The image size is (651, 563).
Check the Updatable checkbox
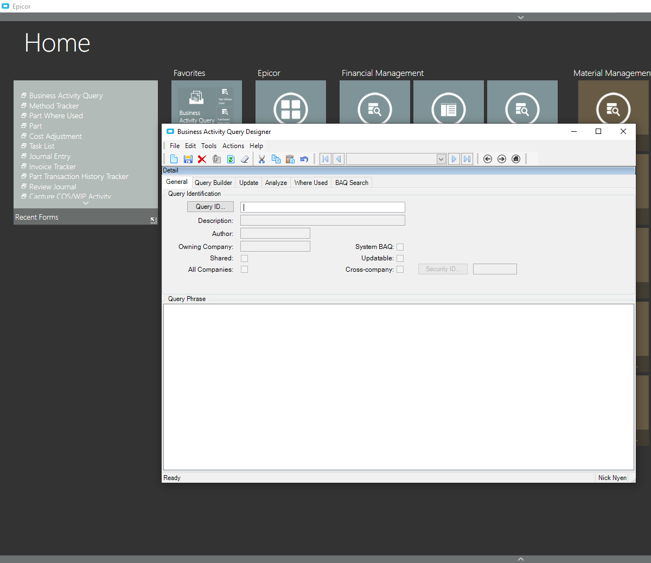point(400,258)
